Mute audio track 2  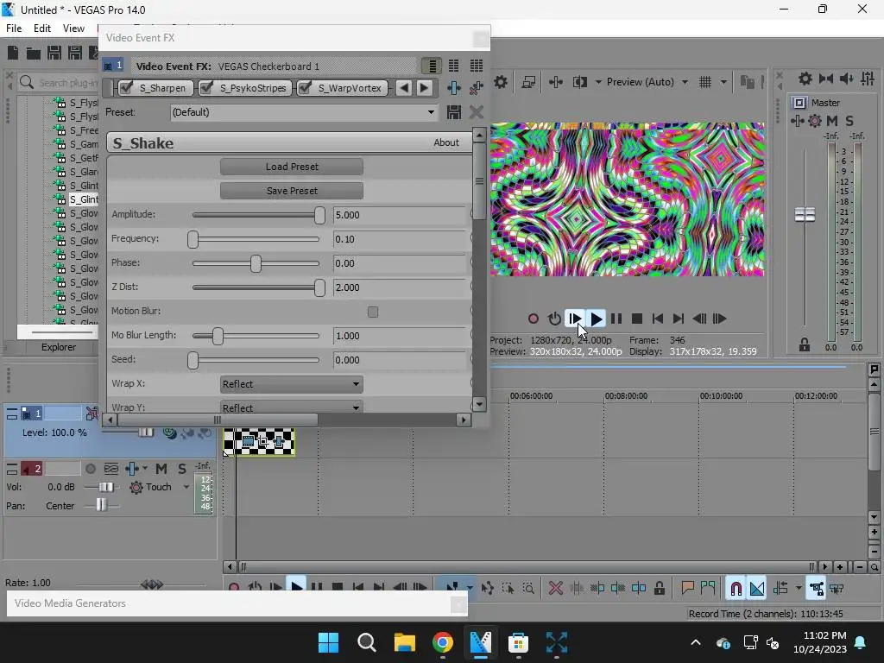coord(161,469)
